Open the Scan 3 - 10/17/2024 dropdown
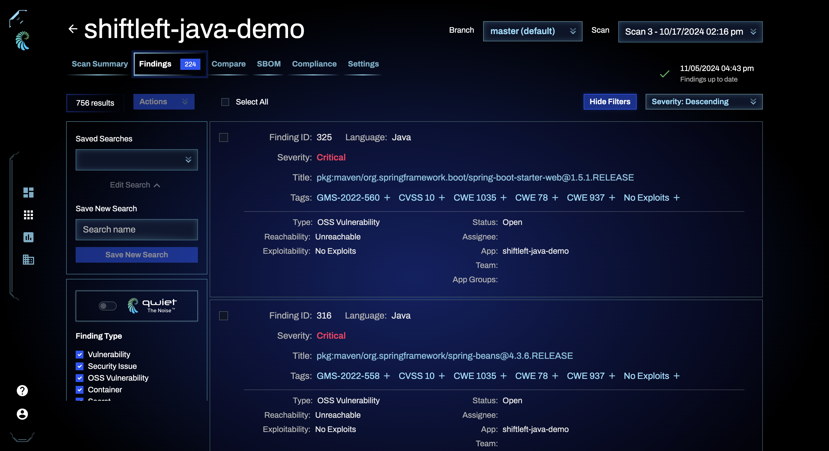Image resolution: width=829 pixels, height=451 pixels. coord(690,32)
